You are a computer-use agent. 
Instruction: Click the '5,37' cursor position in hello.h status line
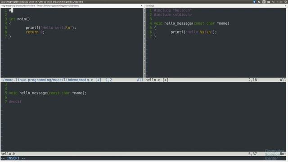coord(252,154)
